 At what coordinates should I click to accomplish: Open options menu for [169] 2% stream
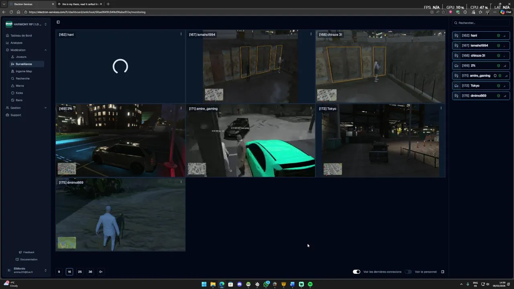181,108
